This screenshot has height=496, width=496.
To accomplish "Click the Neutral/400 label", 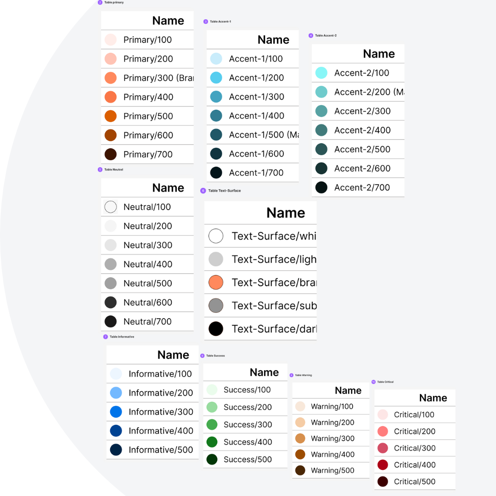I will tap(148, 264).
